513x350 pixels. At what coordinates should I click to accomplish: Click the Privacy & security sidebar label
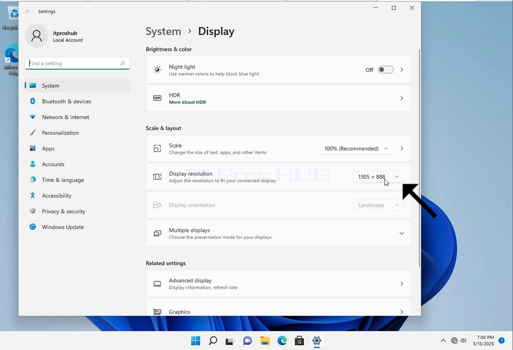[x=64, y=211]
